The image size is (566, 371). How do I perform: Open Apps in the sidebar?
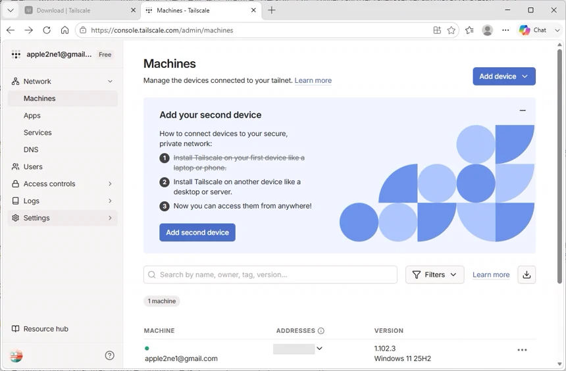[x=32, y=116]
